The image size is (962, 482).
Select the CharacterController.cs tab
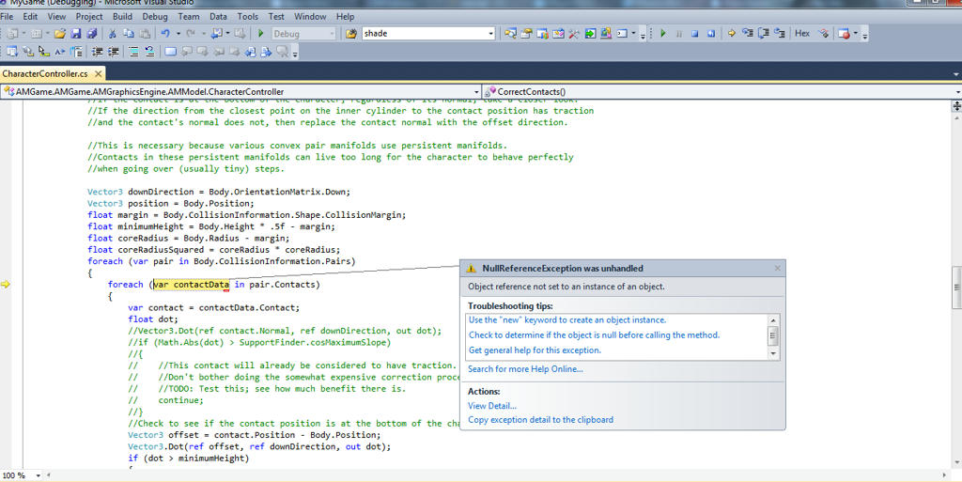coord(45,73)
